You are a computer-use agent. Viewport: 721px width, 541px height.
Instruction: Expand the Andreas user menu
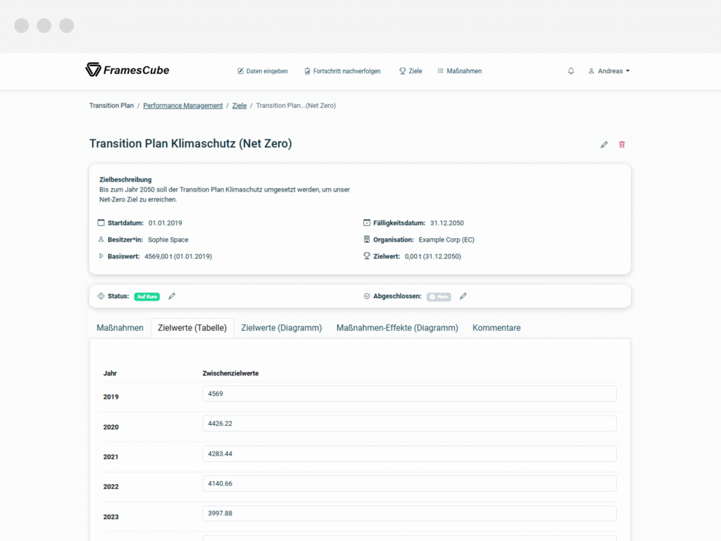coord(609,71)
